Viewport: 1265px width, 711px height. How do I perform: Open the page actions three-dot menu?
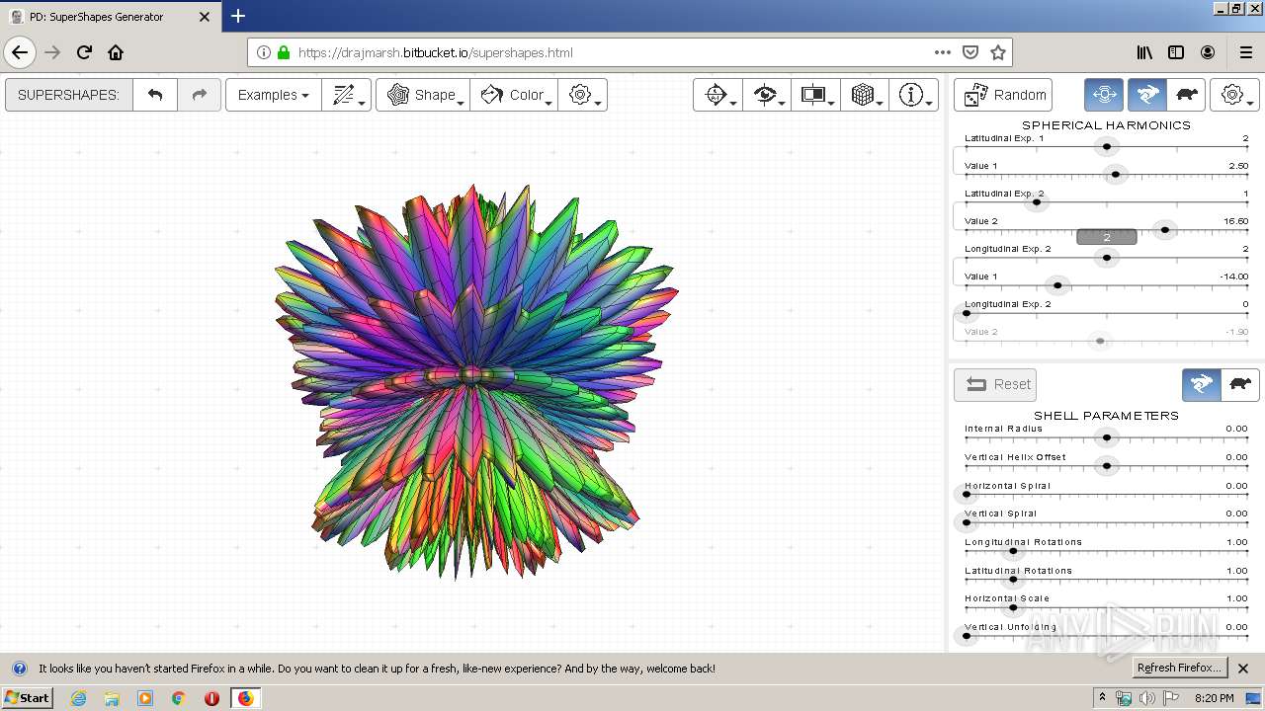[943, 52]
